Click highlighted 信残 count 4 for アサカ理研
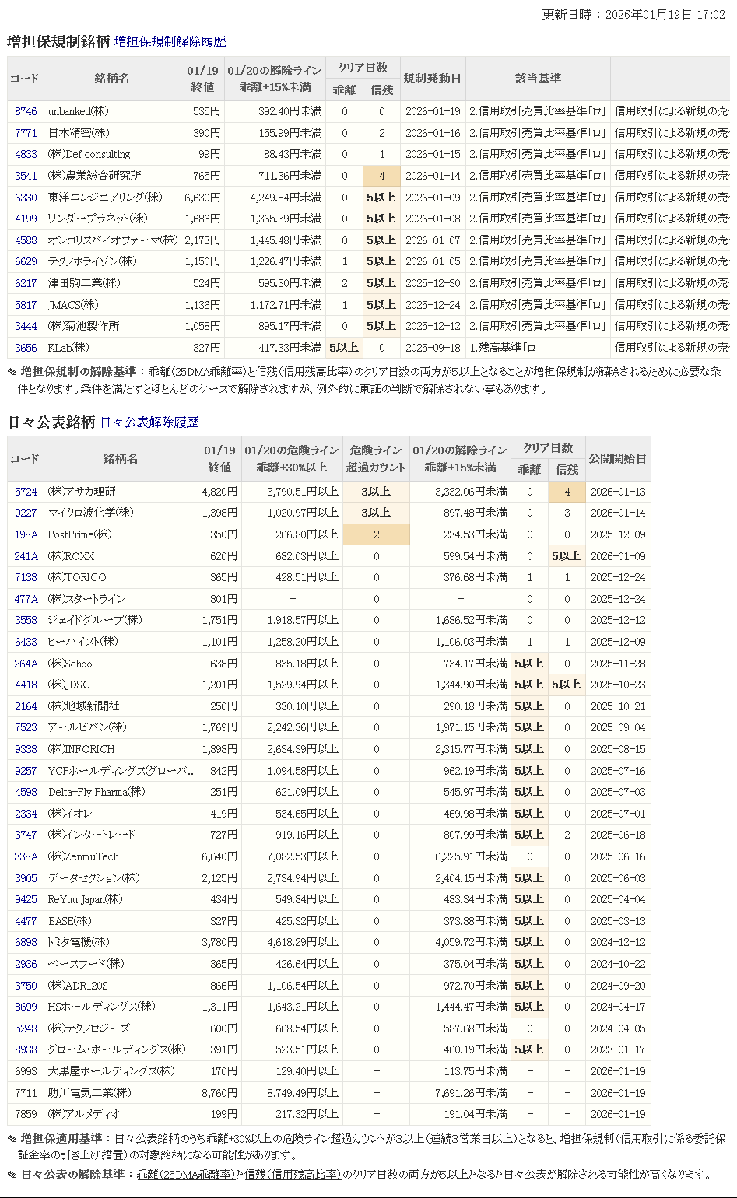Viewport: 737px width, 1198px height. [x=567, y=492]
